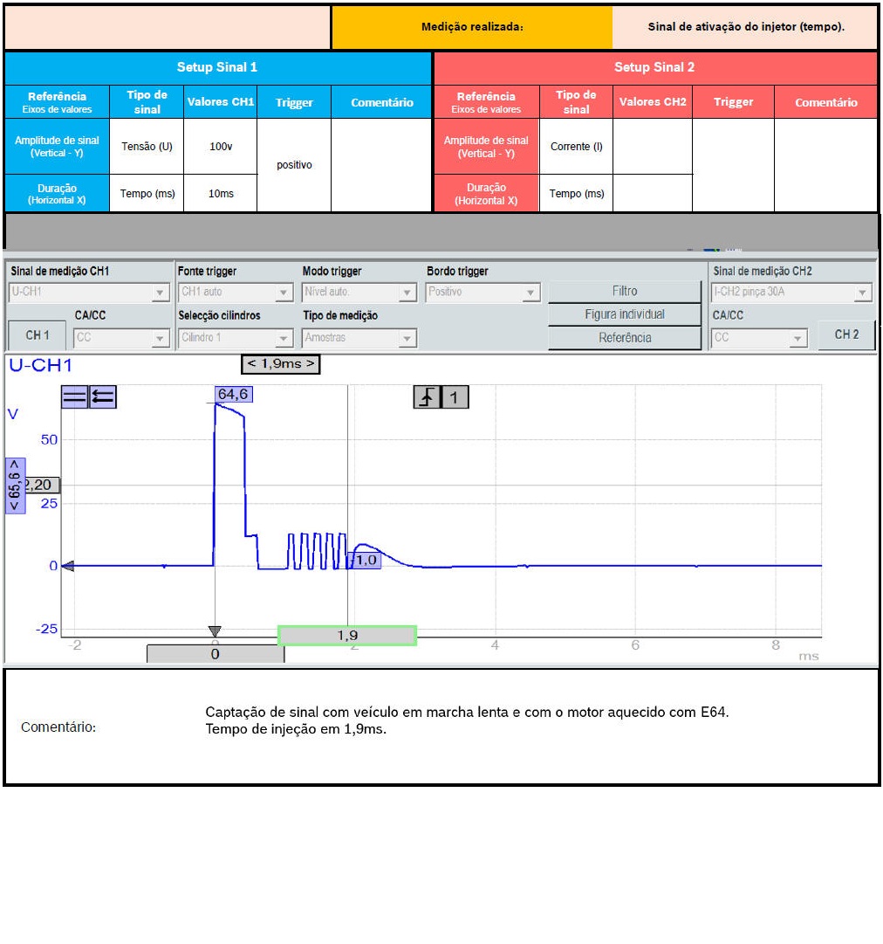The image size is (883, 944).
Task: Click the trigger channel number 1 box
Action: pos(455,397)
